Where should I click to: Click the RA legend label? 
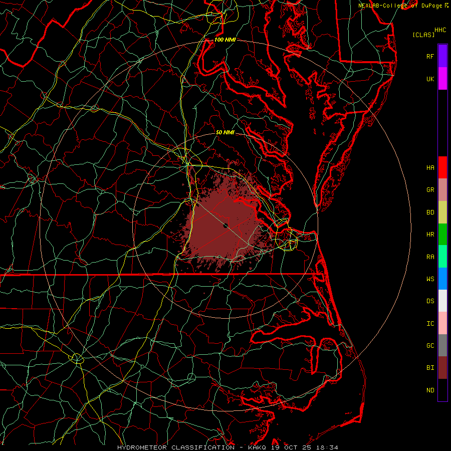coord(430,257)
